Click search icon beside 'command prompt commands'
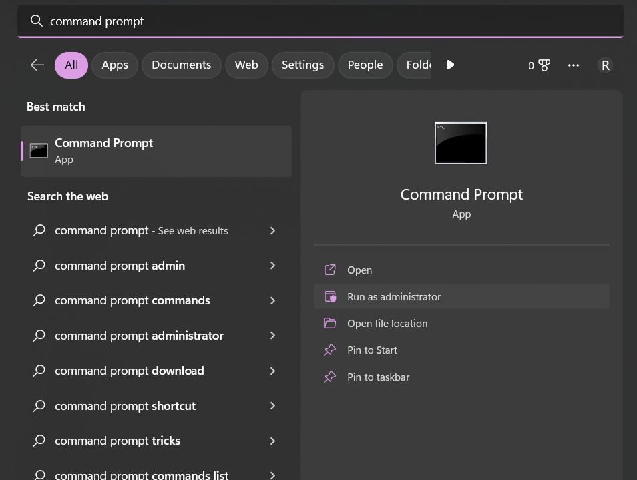 click(39, 300)
